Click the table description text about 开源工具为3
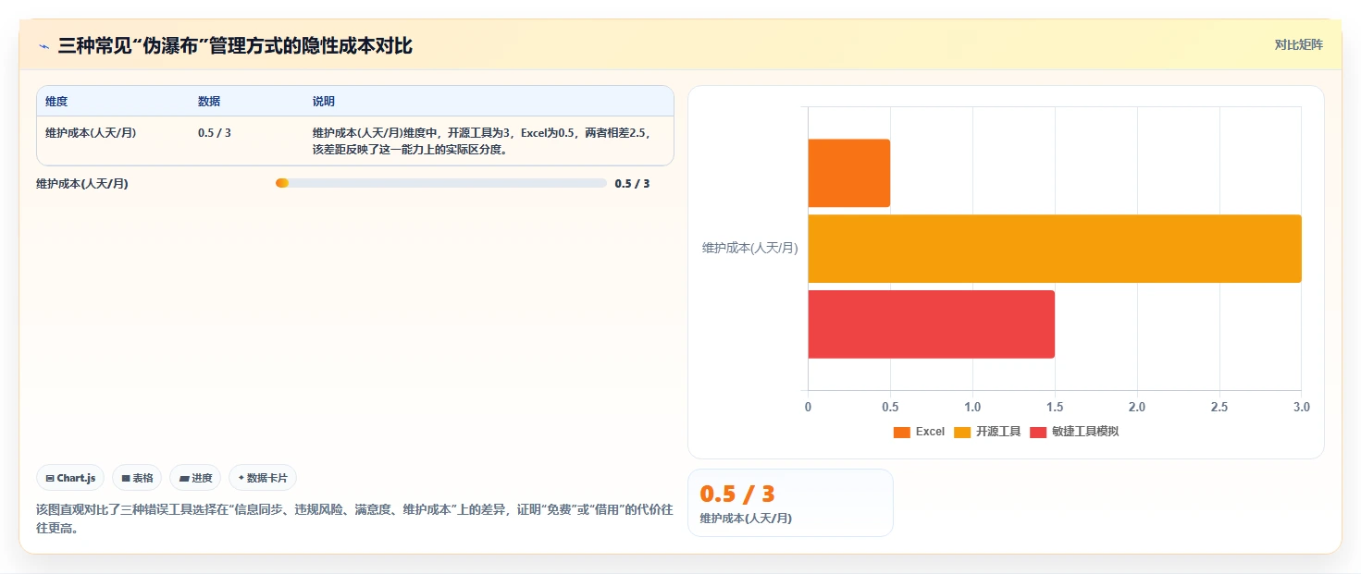The height and width of the screenshot is (574, 1361). pos(482,140)
